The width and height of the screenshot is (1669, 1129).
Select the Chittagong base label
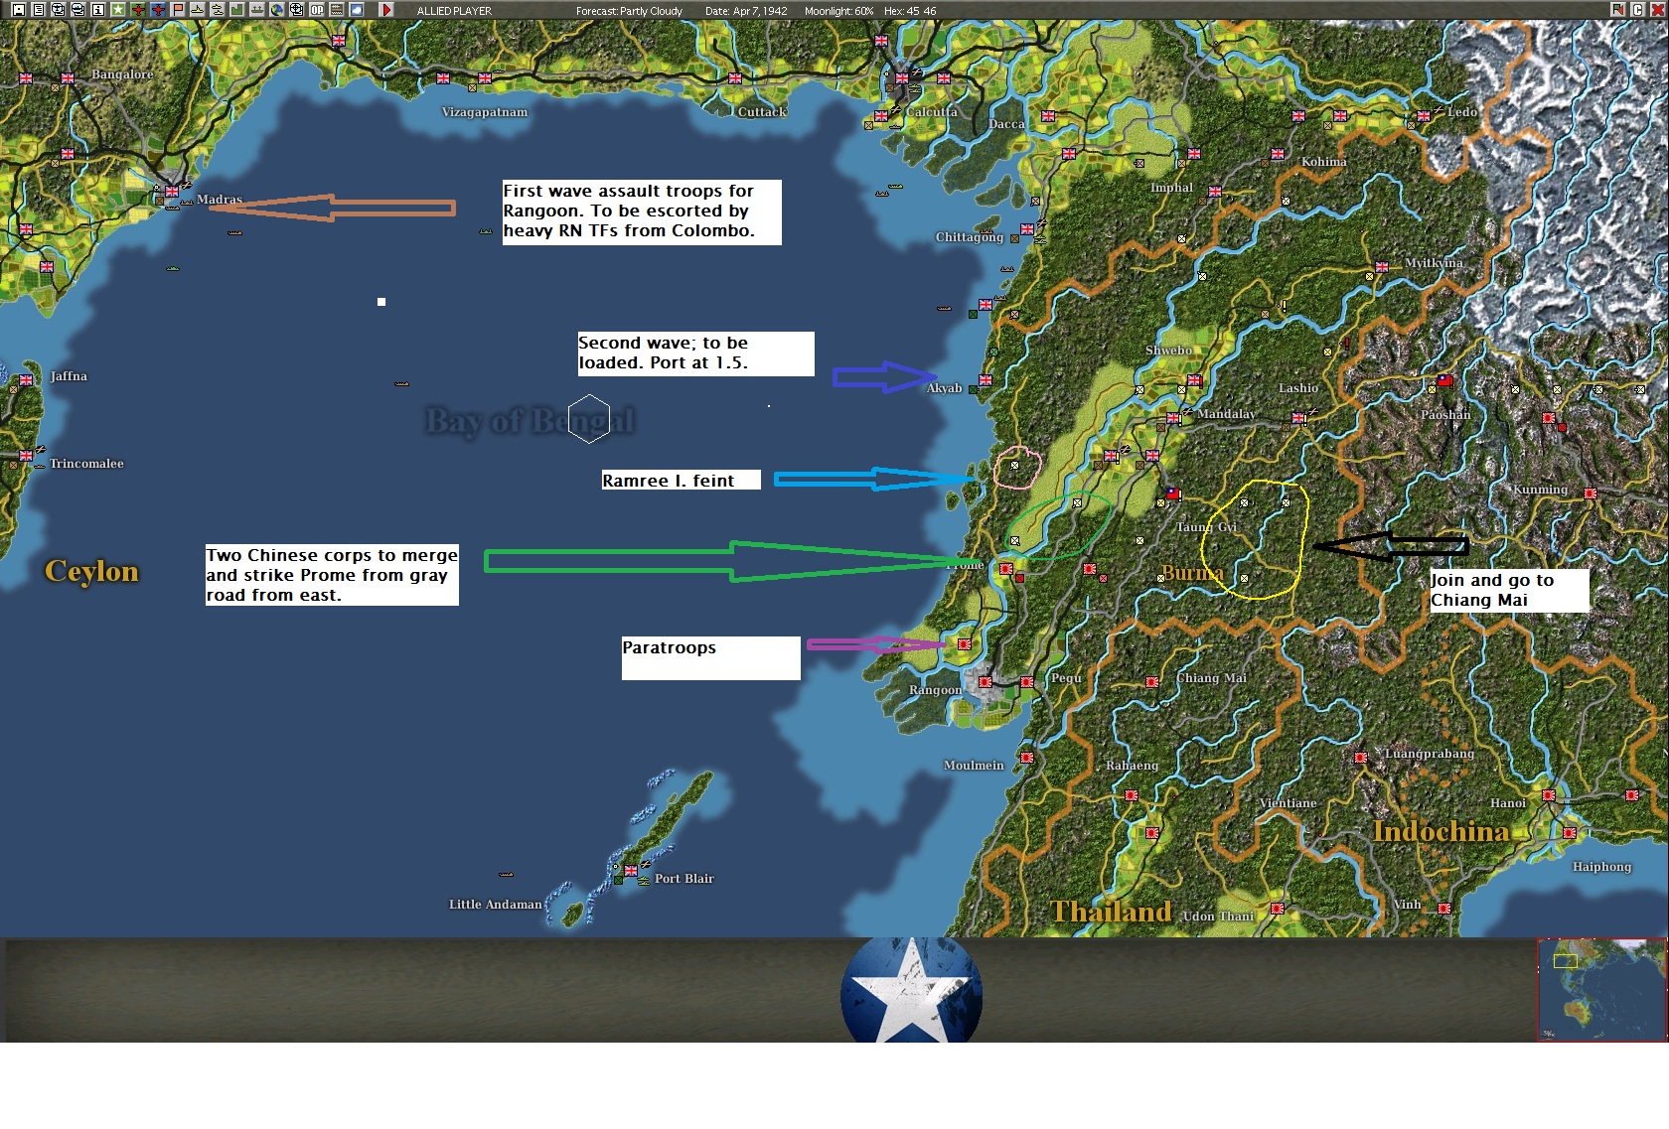[970, 237]
